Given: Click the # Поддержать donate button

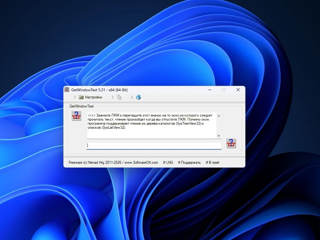Looking at the screenshot, I should click(x=189, y=162).
